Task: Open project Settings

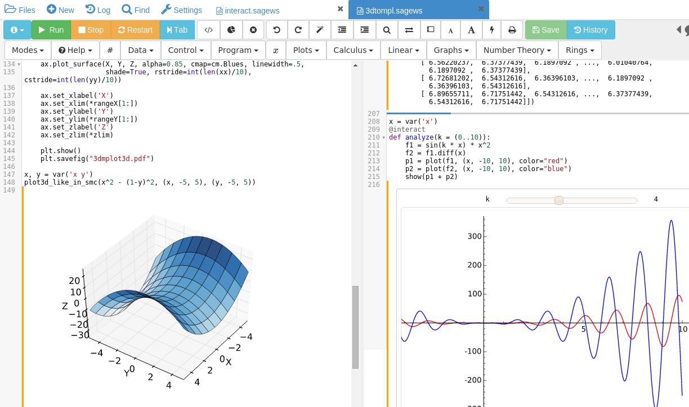Action: (x=181, y=10)
